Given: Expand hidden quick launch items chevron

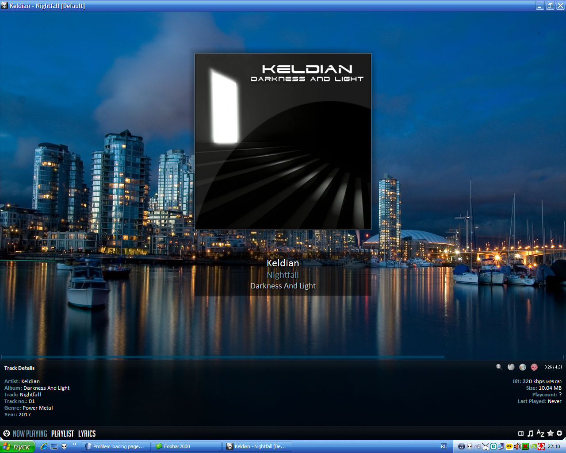Looking at the screenshot, I should [x=74, y=444].
